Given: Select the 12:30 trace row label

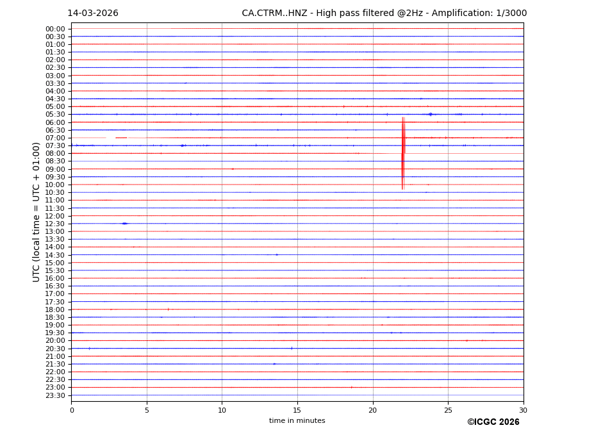Looking at the screenshot, I should point(55,224).
